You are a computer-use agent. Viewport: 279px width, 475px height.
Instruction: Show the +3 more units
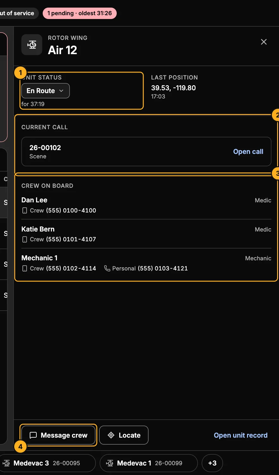(x=212, y=463)
